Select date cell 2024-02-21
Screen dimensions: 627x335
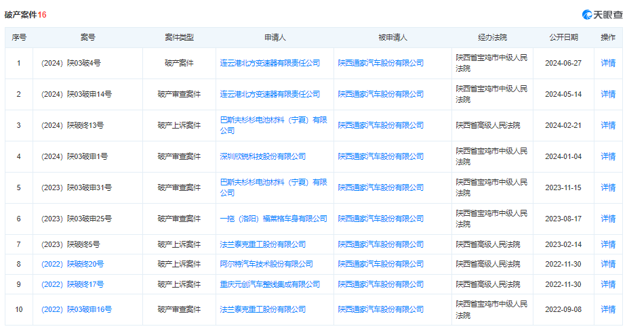pyautogui.click(x=563, y=125)
